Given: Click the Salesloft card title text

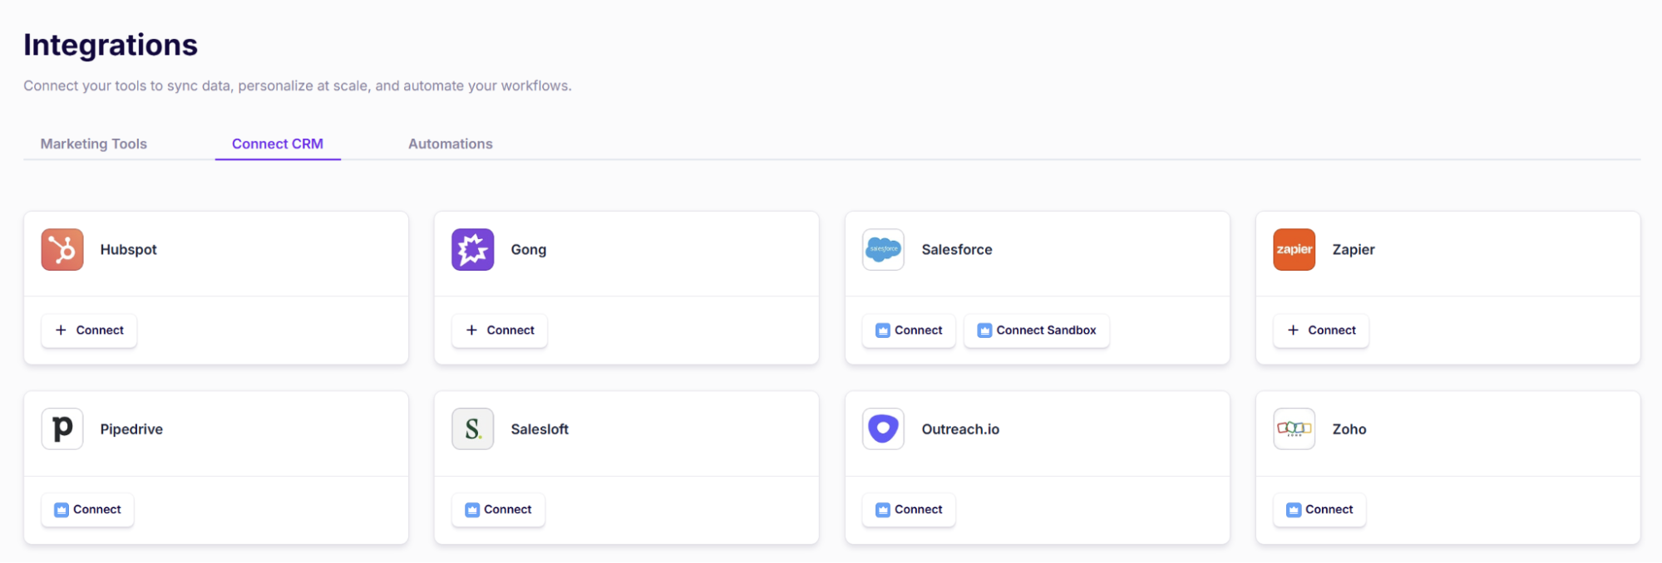Looking at the screenshot, I should click(x=540, y=429).
